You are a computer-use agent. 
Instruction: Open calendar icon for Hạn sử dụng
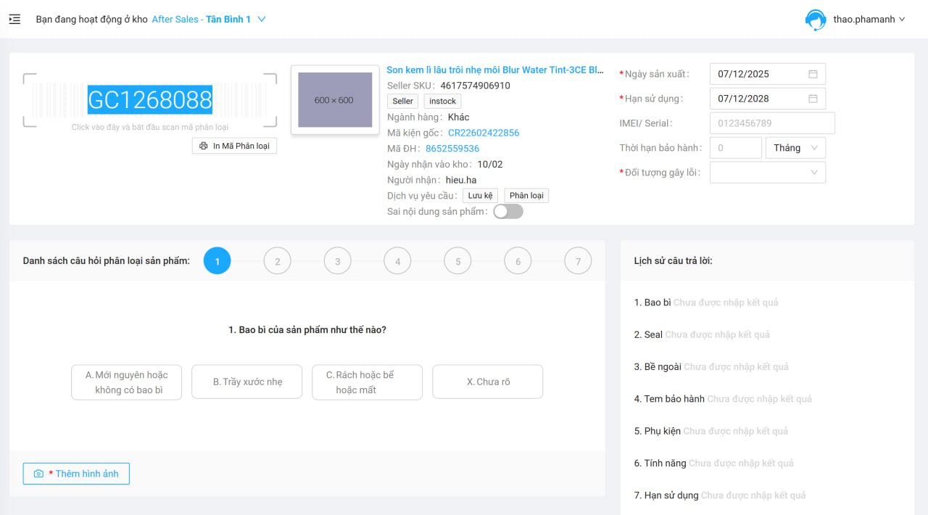coord(813,99)
